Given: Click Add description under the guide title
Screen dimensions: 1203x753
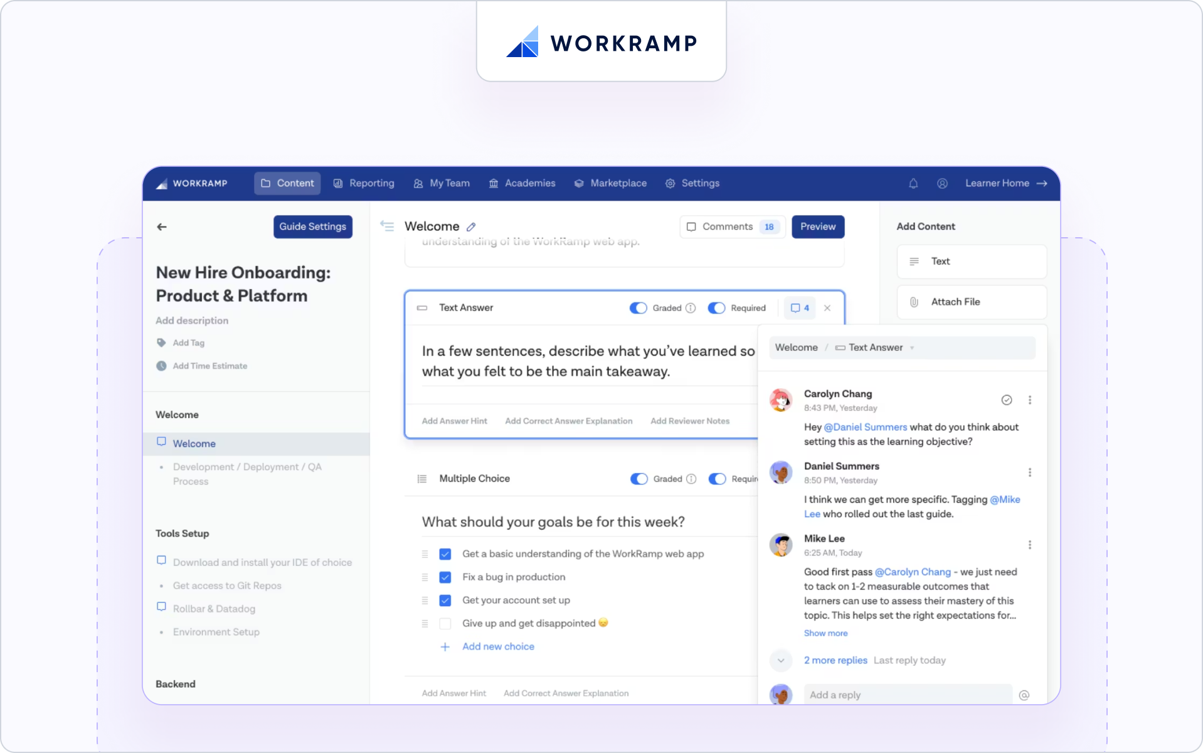Looking at the screenshot, I should 192,321.
